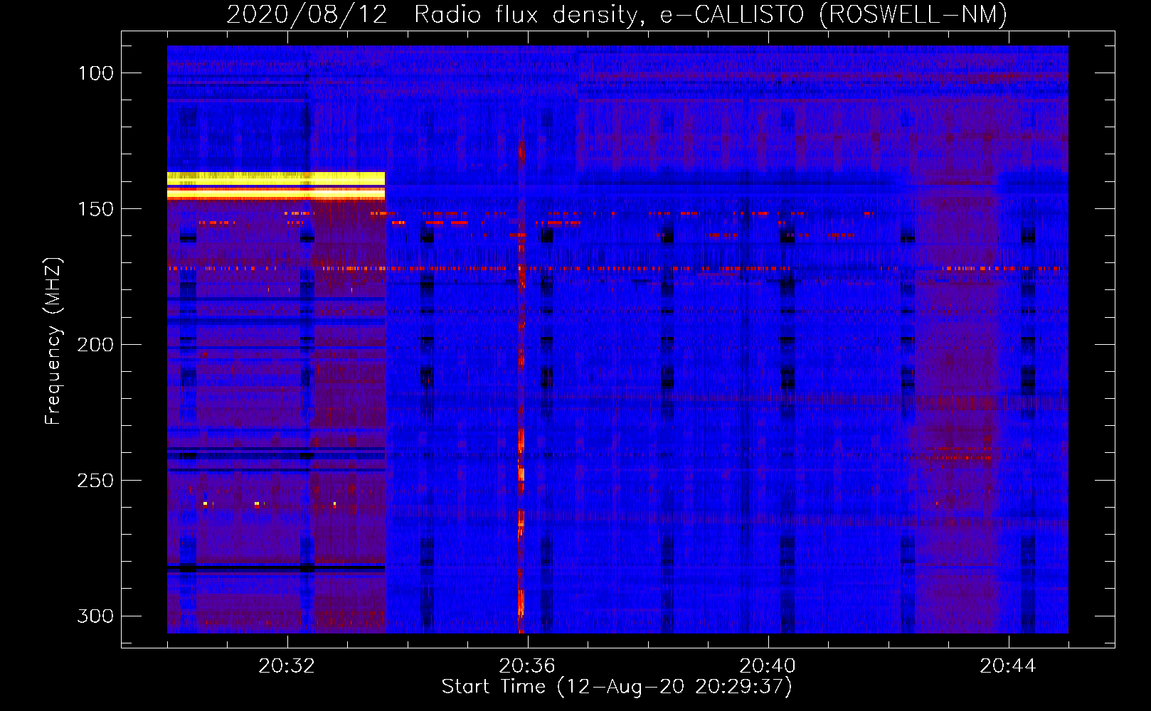The width and height of the screenshot is (1151, 711).
Task: Click the 100 frequency tick label
Action: [96, 73]
